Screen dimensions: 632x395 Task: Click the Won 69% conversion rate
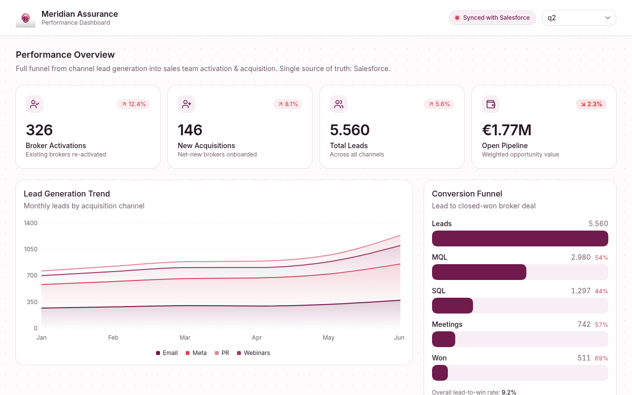click(x=601, y=358)
